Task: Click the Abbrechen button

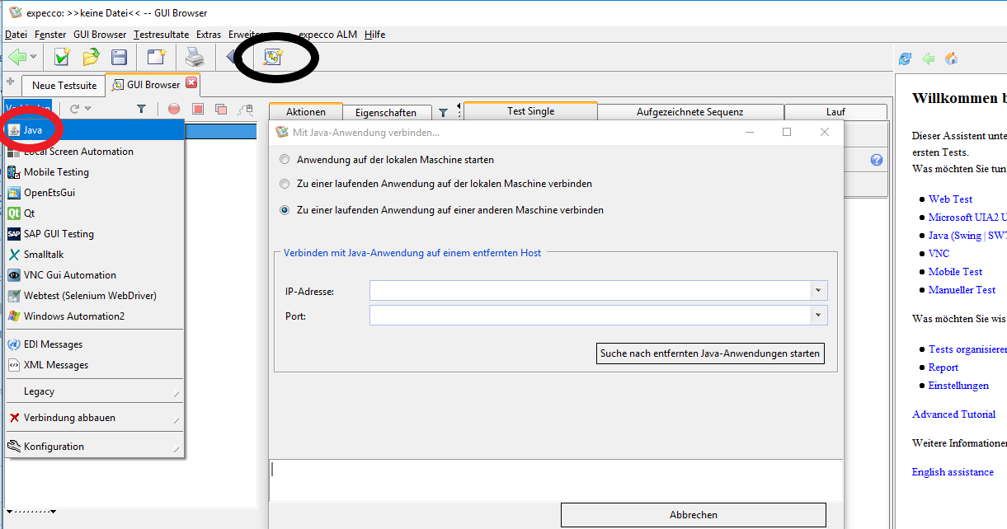Action: point(693,515)
